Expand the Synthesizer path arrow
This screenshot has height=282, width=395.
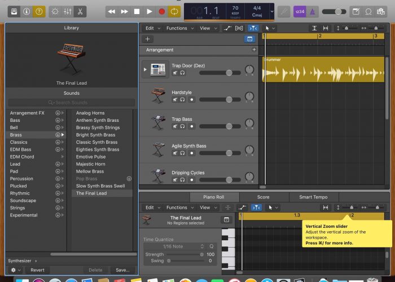[x=36, y=261]
